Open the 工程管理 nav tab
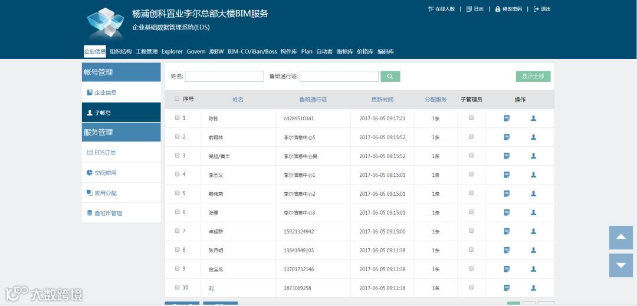The height and width of the screenshot is (306, 637). (x=147, y=51)
